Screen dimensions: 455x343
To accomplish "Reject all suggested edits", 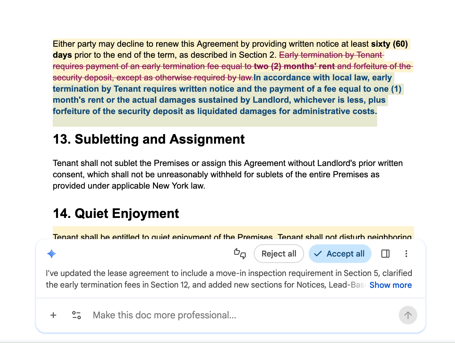I will click(x=279, y=254).
